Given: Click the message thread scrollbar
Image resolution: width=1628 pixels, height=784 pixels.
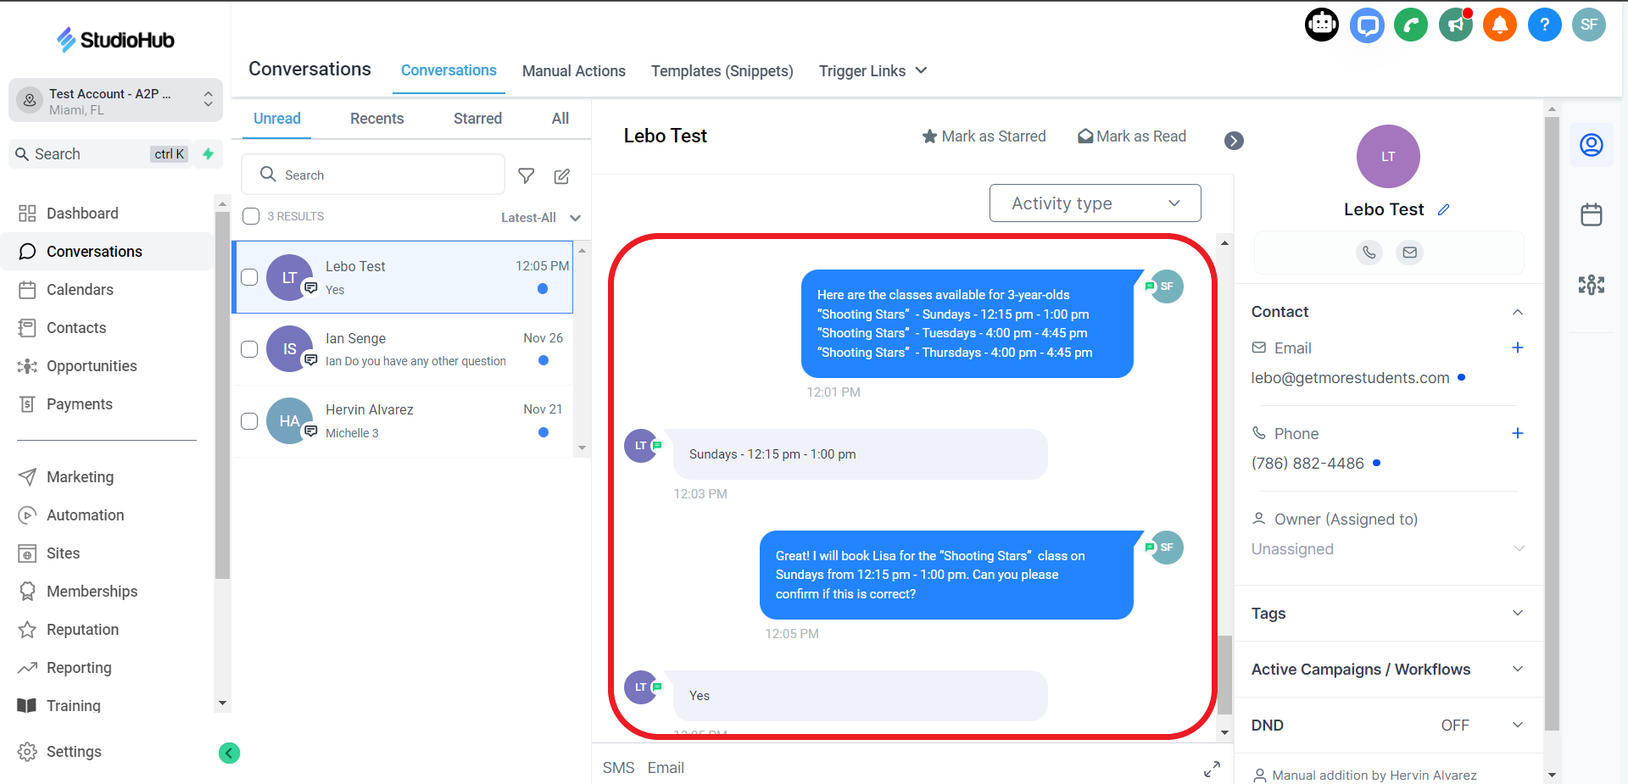Looking at the screenshot, I should [1224, 675].
